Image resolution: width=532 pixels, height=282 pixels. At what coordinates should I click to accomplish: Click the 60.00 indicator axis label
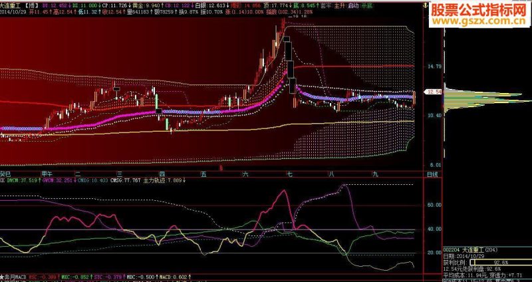tap(434, 205)
